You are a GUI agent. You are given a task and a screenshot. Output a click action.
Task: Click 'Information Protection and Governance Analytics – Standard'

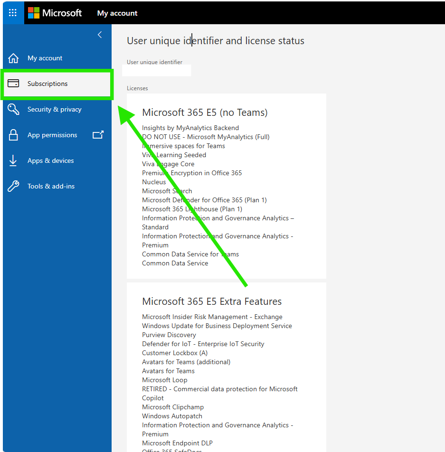click(x=218, y=223)
